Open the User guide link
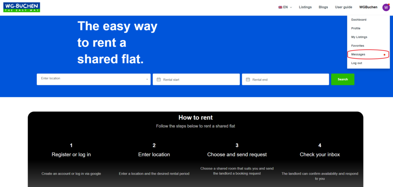This screenshot has height=187, width=393. click(343, 7)
